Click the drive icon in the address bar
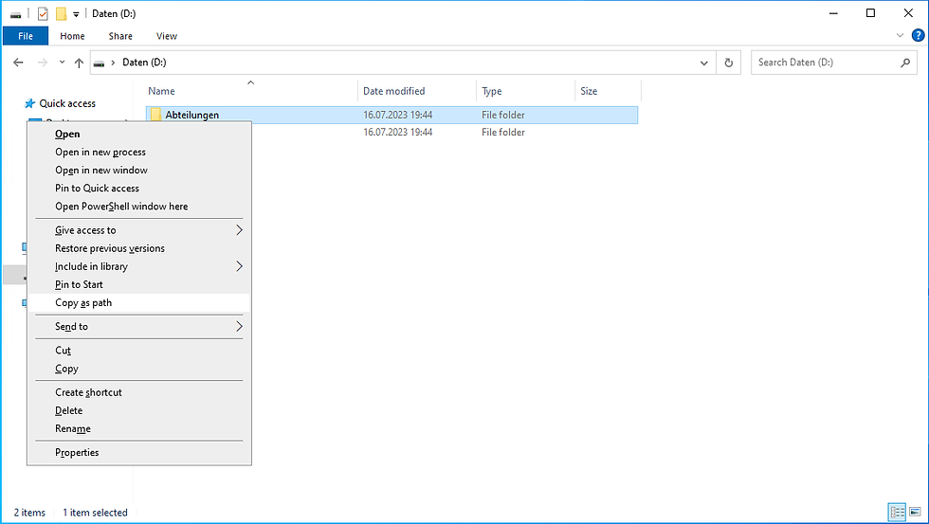This screenshot has height=524, width=929. (x=100, y=63)
